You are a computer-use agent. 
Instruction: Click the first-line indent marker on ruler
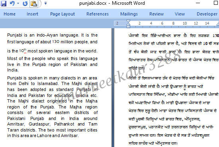(x=128, y=21)
